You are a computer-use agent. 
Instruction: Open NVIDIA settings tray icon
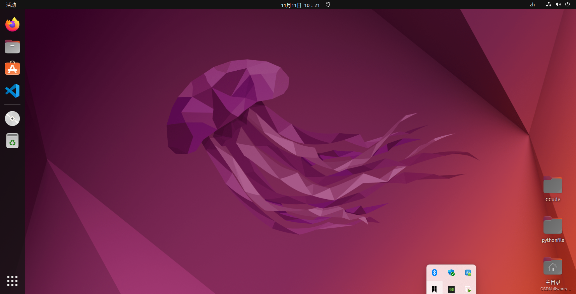pos(451,289)
